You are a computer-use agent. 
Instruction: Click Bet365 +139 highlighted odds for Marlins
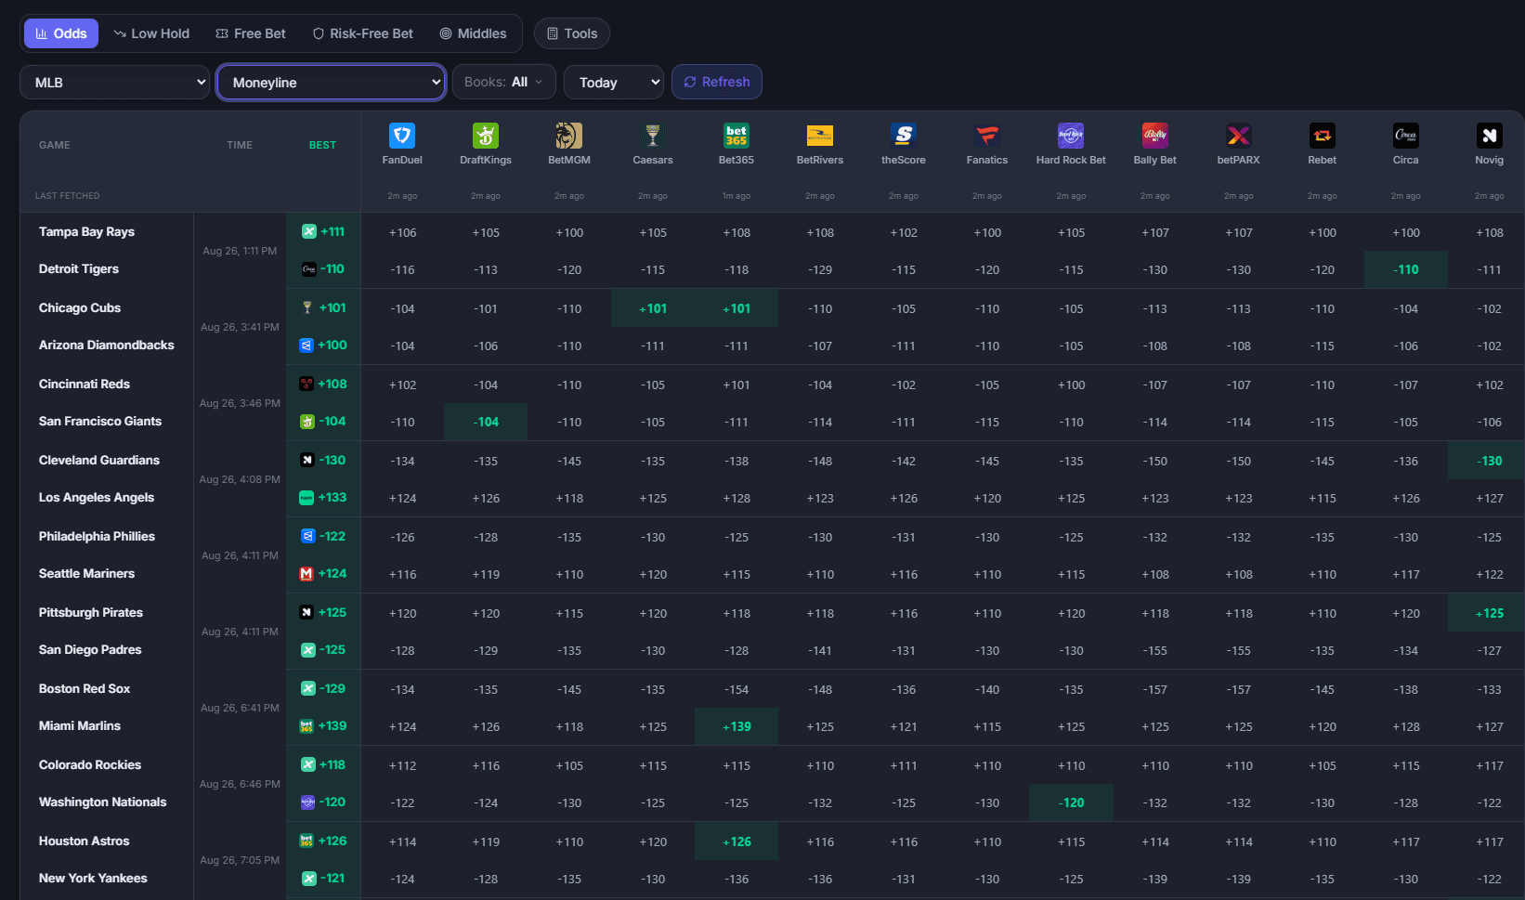[736, 726]
